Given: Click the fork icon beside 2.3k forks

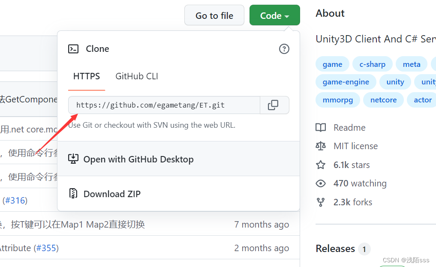Looking at the screenshot, I should tap(321, 202).
